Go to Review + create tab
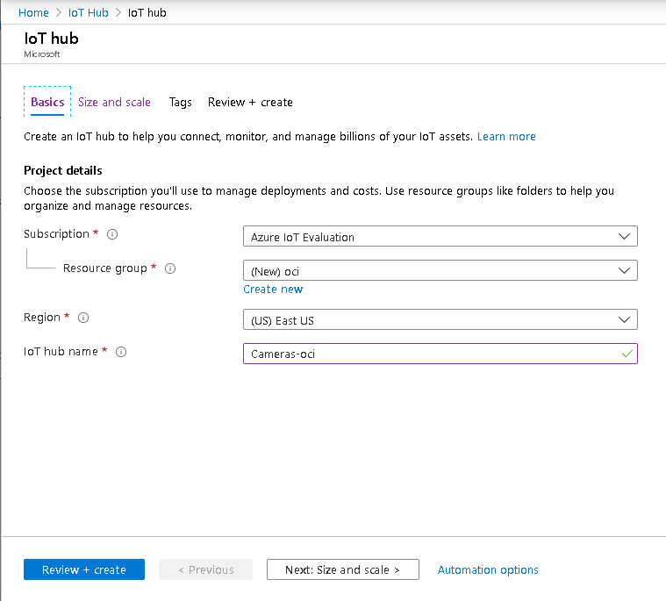This screenshot has height=601, width=666. pyautogui.click(x=250, y=103)
